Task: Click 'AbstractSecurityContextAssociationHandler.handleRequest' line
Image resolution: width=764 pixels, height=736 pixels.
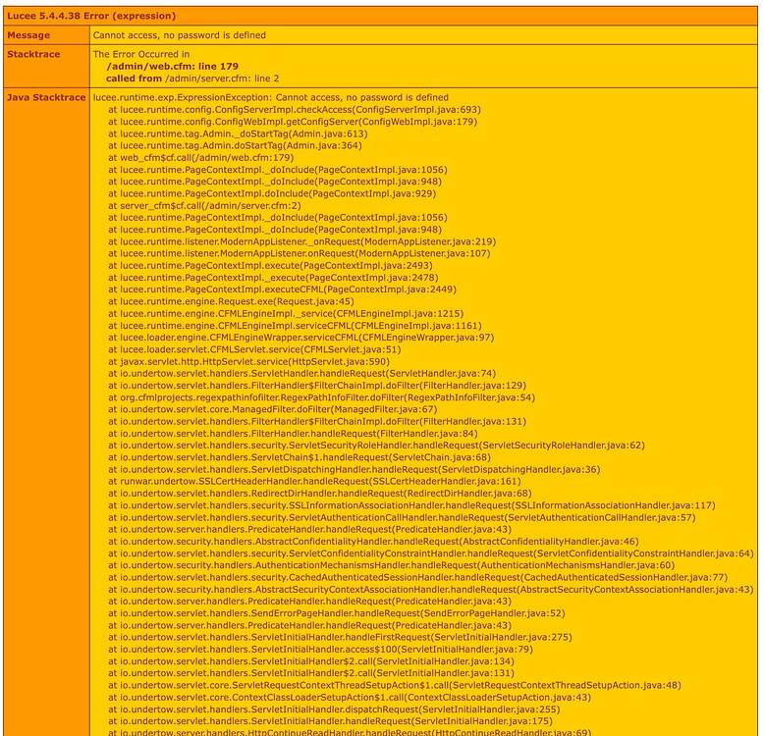Action: point(431,590)
